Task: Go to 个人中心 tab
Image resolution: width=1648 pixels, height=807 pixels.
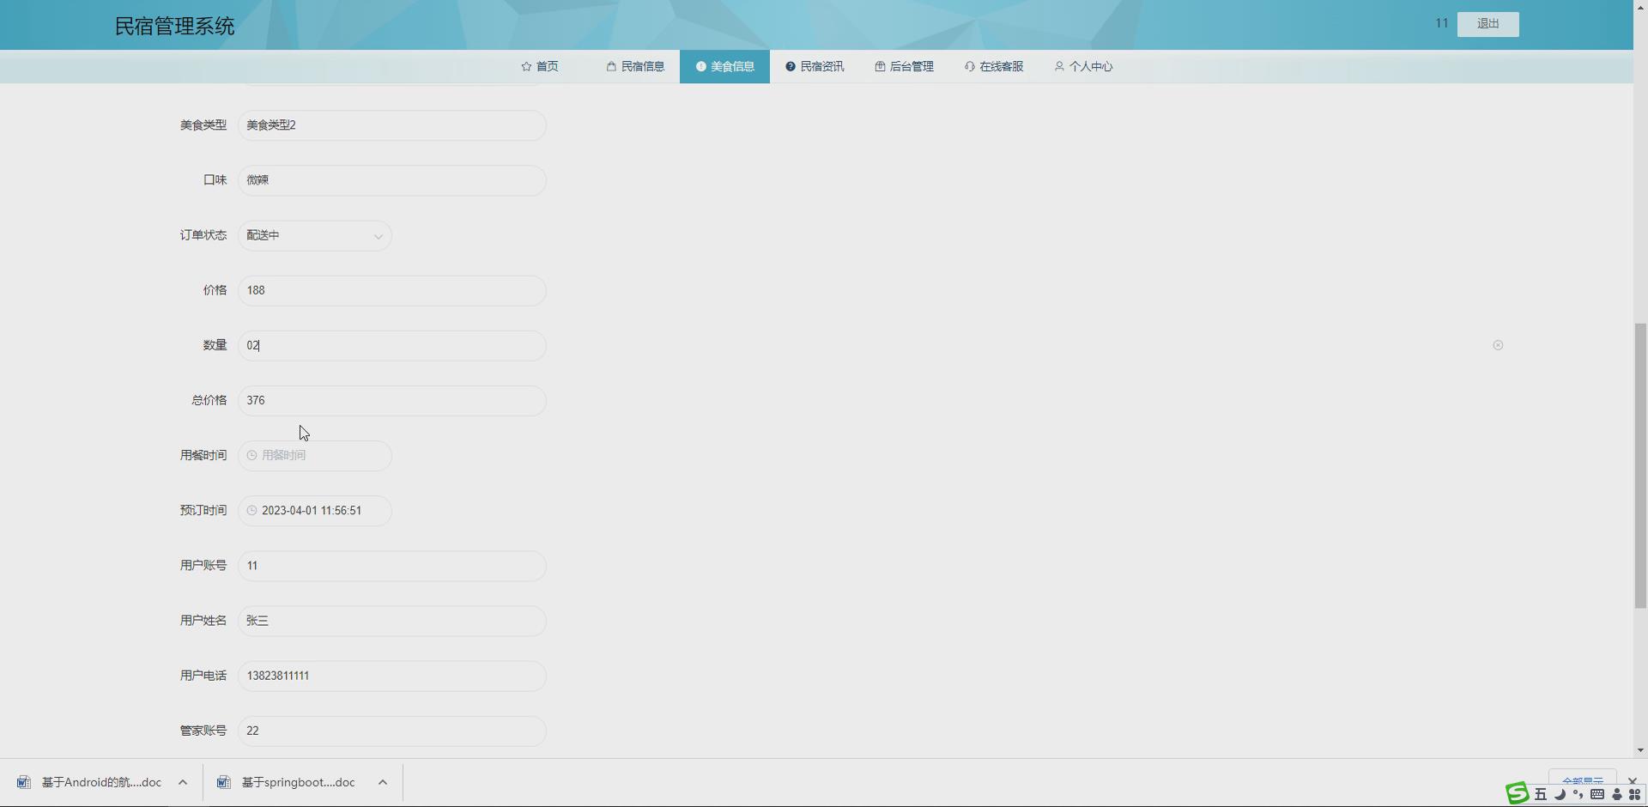Action: tap(1083, 66)
